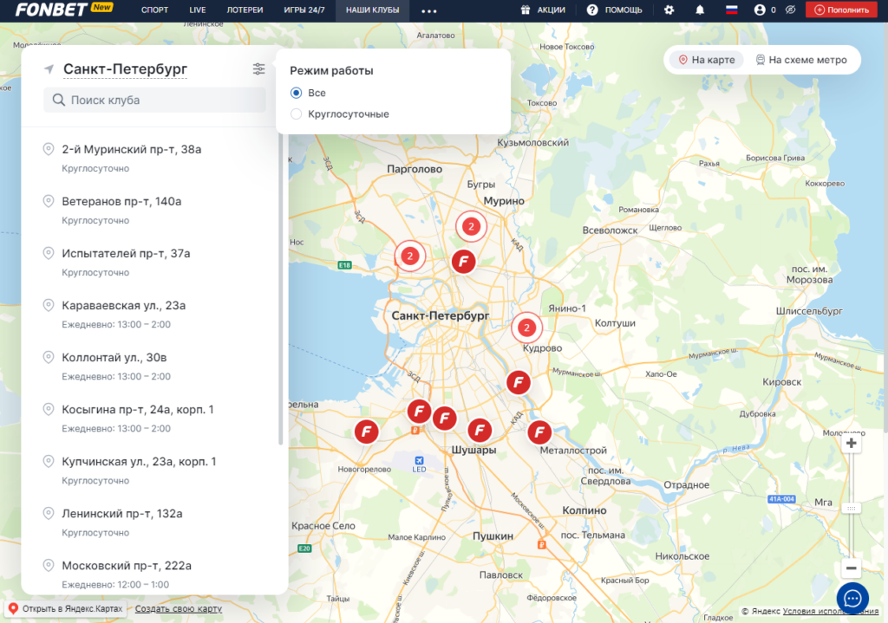The width and height of the screenshot is (888, 623).
Task: Click the western cluster marker 2 near E18
Action: (x=410, y=256)
